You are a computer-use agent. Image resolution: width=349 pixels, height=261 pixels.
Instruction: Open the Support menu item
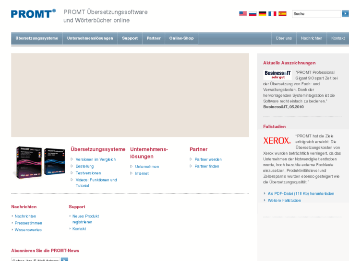(x=130, y=38)
